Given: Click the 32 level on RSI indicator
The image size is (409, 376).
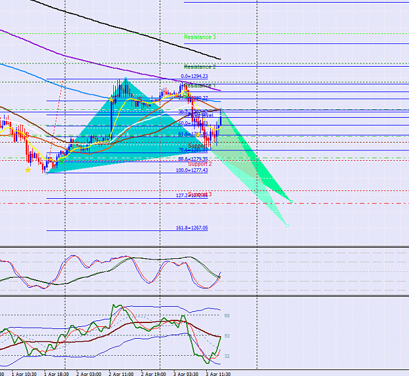Looking at the screenshot, I should point(227,356).
